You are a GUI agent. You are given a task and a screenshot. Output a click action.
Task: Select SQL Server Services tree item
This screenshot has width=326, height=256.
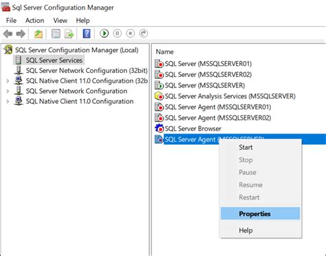pos(54,61)
